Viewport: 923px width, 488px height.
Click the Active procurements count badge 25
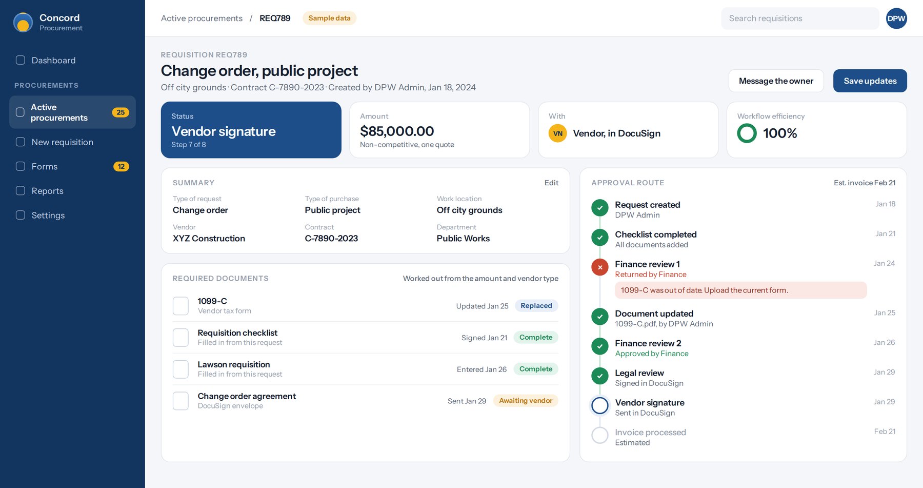pyautogui.click(x=121, y=112)
